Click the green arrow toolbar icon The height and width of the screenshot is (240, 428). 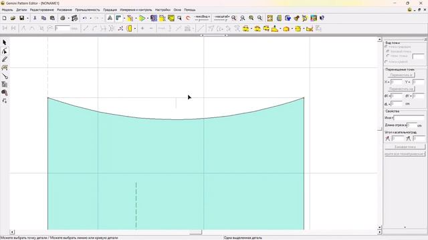[142, 18]
